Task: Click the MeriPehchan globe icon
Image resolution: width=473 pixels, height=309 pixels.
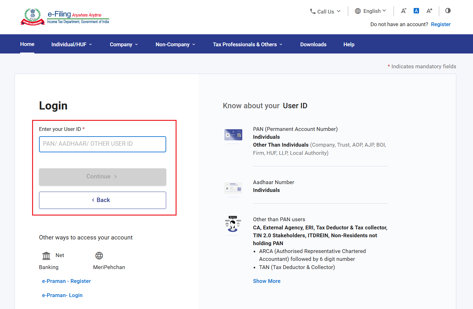Action: click(x=99, y=256)
